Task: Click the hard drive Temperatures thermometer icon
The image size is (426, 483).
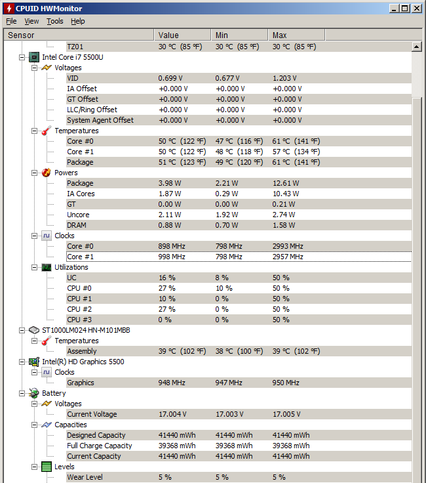Action: (x=46, y=341)
